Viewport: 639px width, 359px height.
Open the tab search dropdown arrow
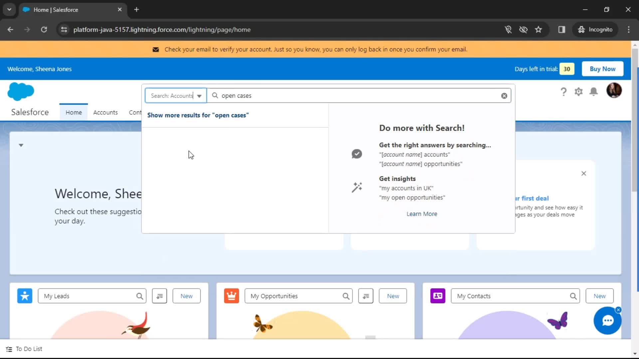coord(9,10)
